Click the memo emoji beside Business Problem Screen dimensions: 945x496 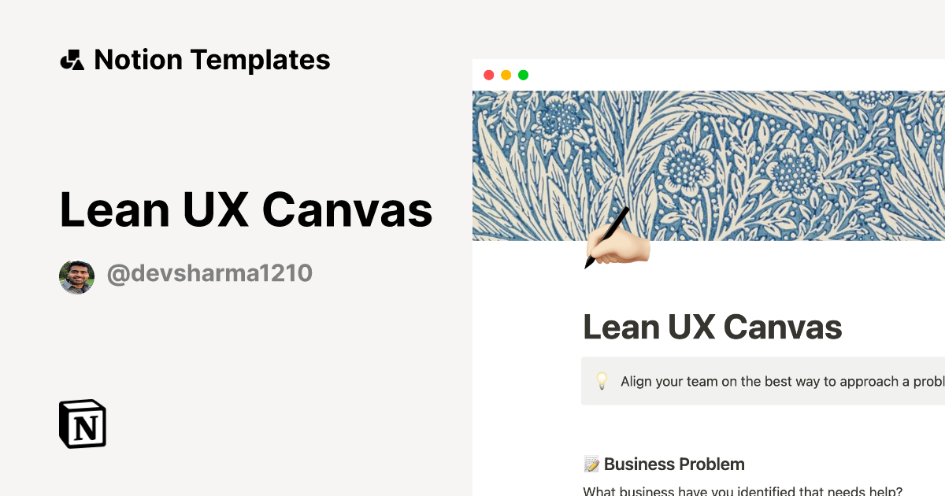click(x=591, y=464)
